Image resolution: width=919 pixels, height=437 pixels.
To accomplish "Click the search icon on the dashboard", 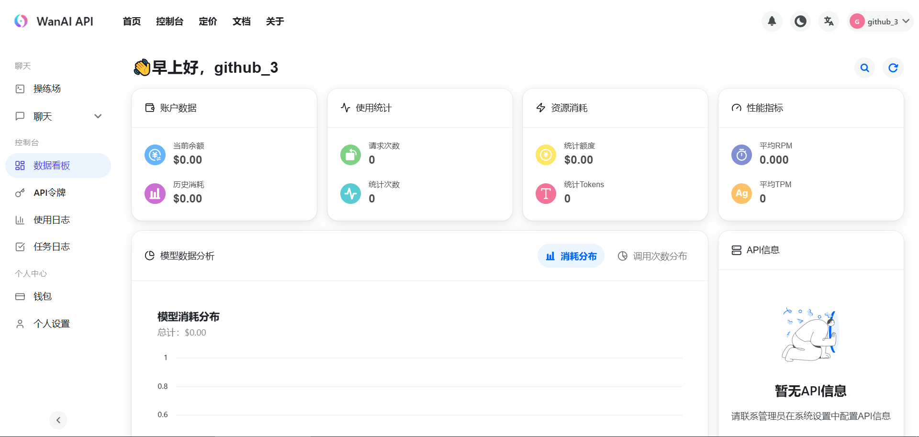I will point(864,67).
